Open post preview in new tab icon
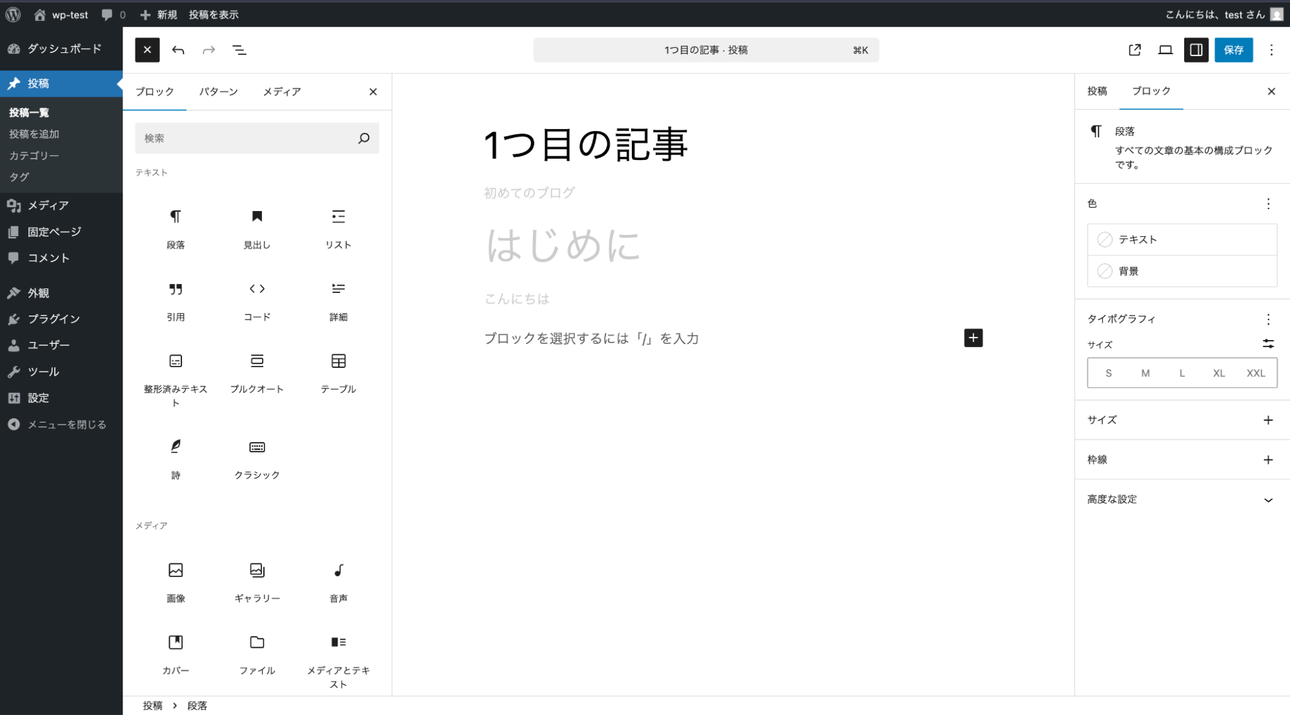The image size is (1290, 715). tap(1134, 50)
